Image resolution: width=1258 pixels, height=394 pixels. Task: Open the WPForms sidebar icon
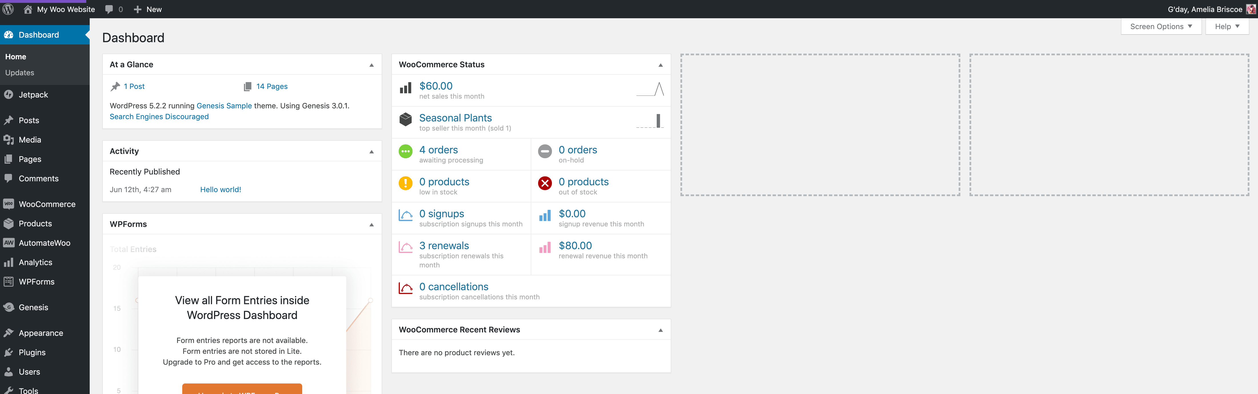(x=9, y=281)
